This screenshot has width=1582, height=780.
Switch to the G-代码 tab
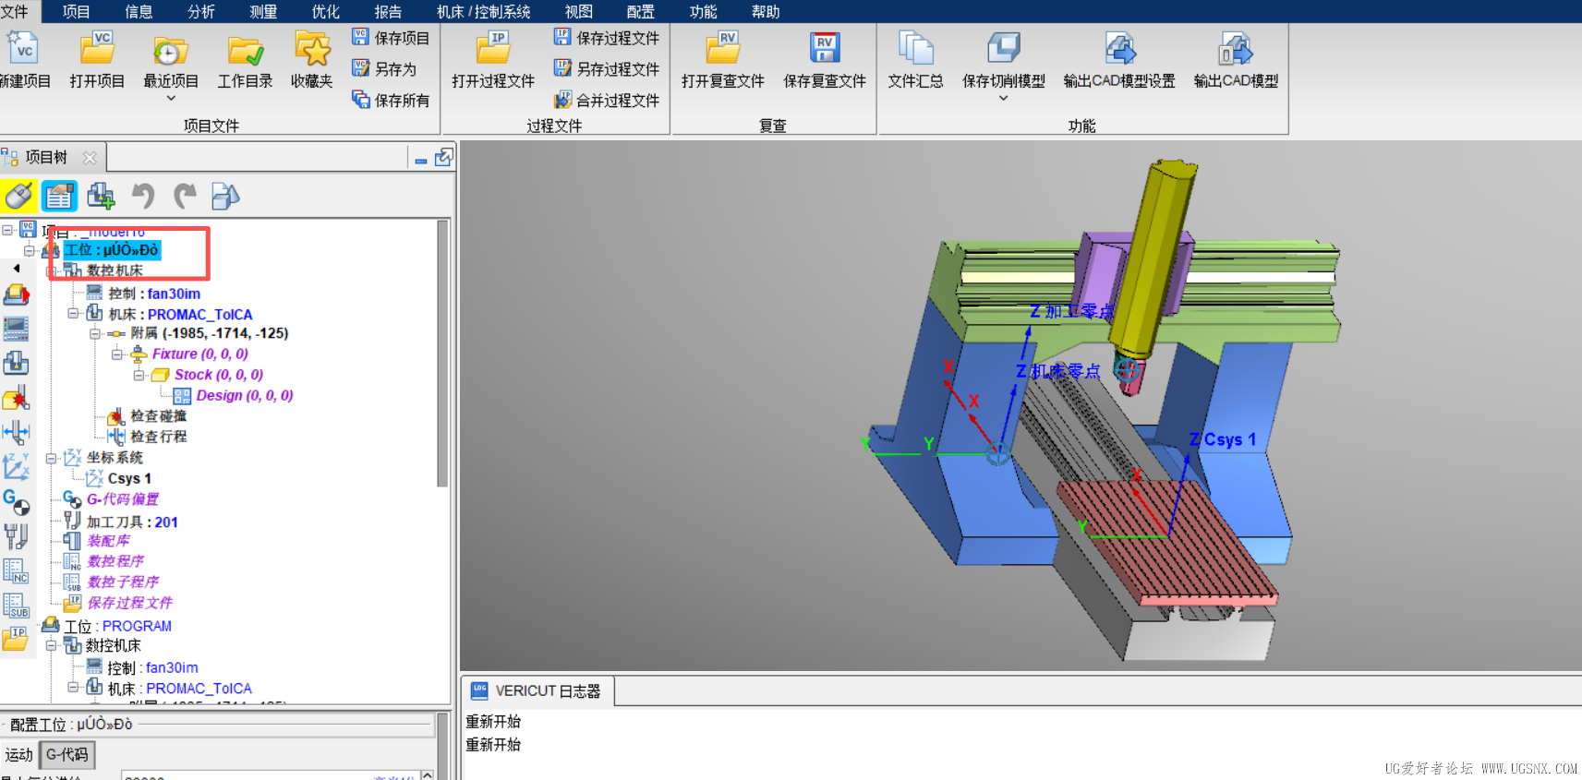click(x=67, y=755)
